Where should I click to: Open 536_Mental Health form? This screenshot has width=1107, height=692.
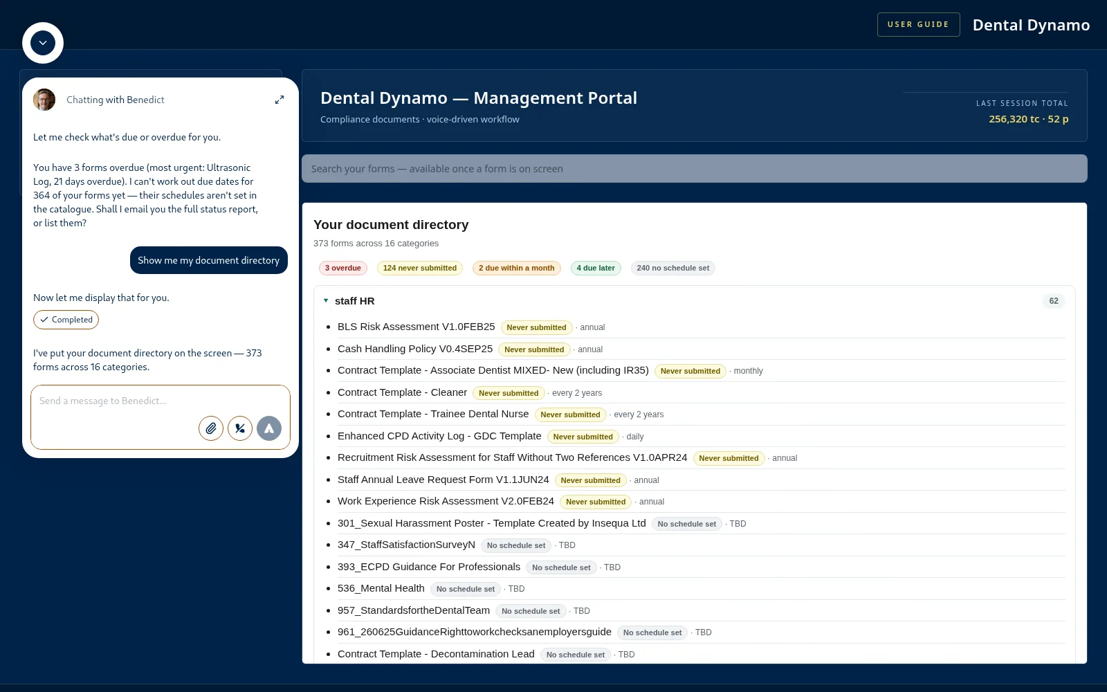[381, 588]
